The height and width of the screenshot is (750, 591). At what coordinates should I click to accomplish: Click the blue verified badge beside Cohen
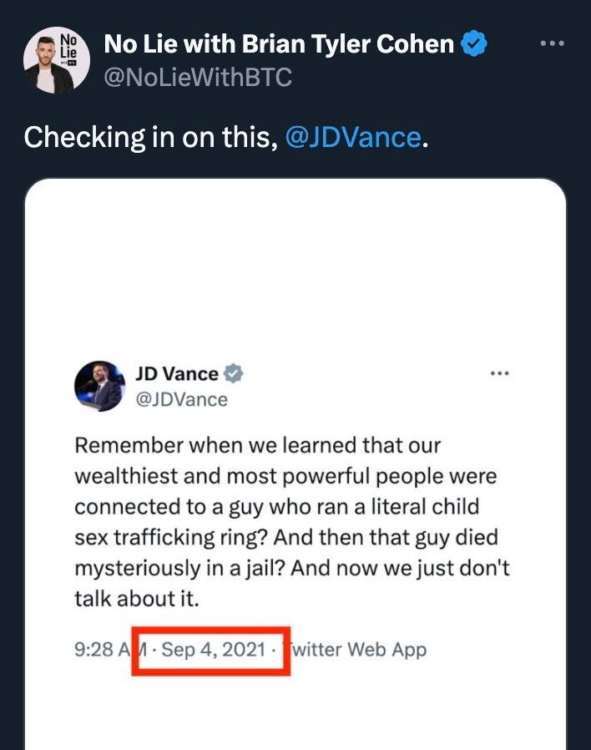[x=474, y=43]
